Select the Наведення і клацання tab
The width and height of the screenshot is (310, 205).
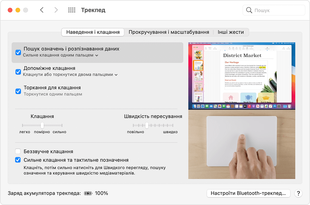pos(92,32)
